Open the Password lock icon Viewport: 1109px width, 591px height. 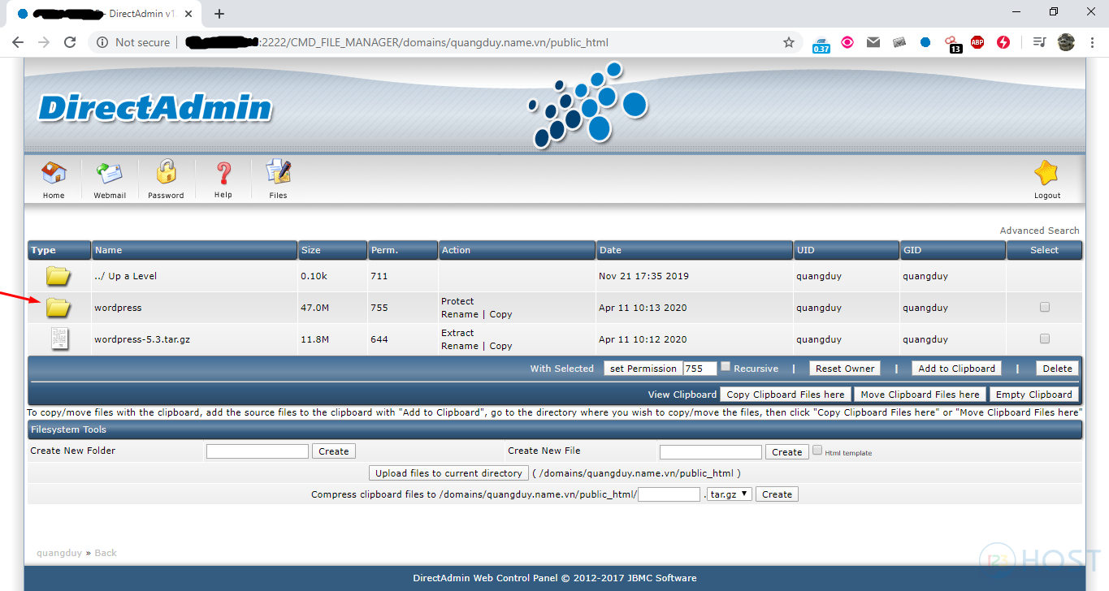[x=166, y=172]
